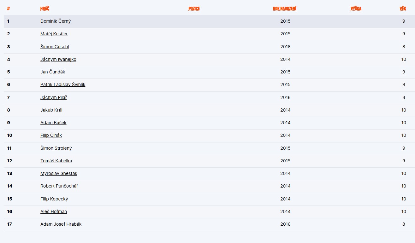Image resolution: width=415 pixels, height=243 pixels.
Task: Open Tomáš Kabelka's page
Action: coord(56,161)
